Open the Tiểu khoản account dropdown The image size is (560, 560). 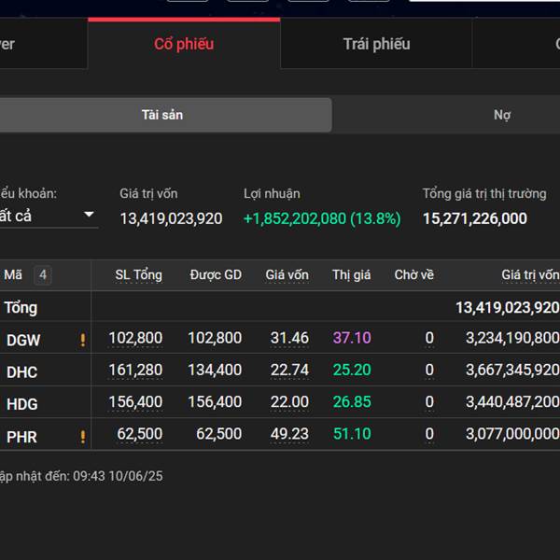click(x=49, y=216)
